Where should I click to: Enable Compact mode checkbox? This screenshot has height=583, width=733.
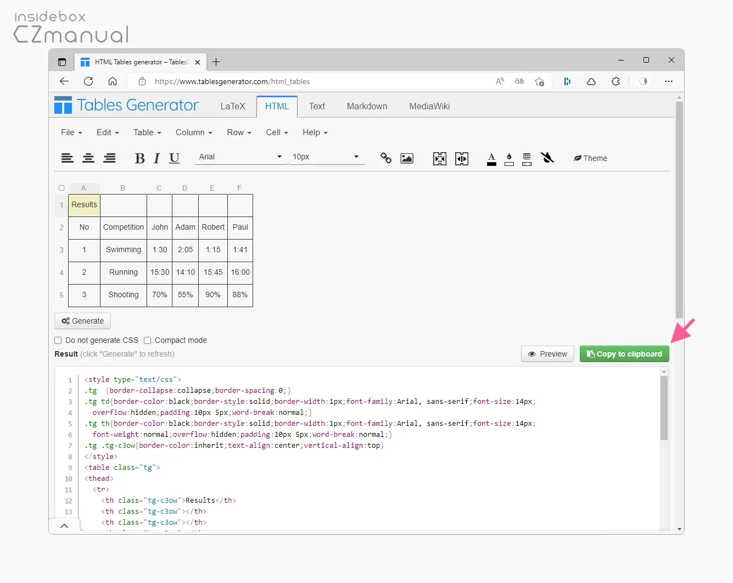click(x=147, y=340)
